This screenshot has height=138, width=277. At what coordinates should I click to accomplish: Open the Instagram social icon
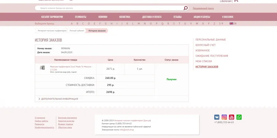(224, 117)
